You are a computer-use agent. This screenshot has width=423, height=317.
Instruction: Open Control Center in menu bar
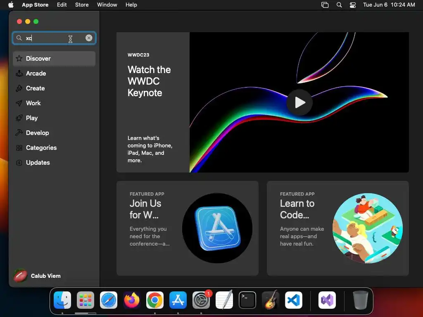(x=353, y=5)
